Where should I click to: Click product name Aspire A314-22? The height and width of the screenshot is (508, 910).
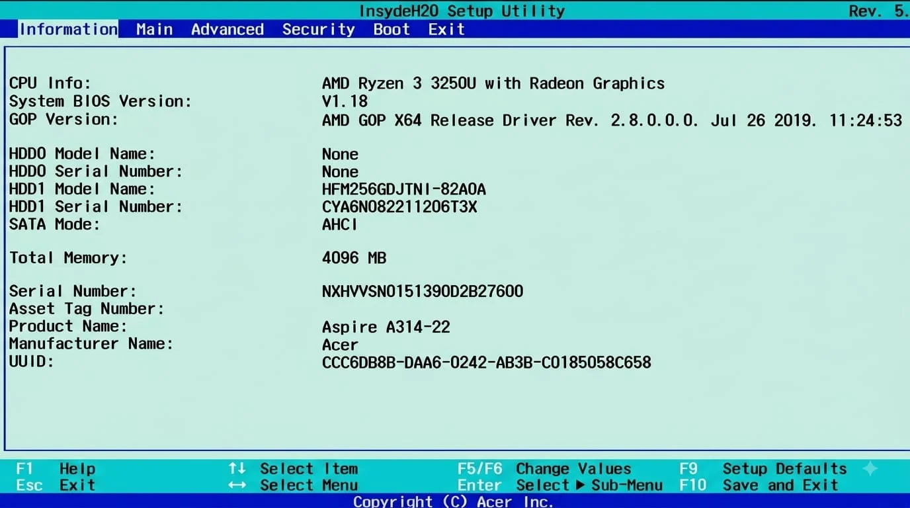[386, 327]
